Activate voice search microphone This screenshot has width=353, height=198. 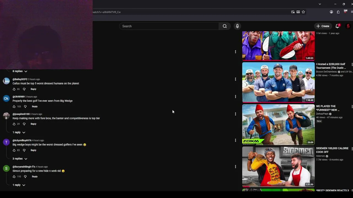(237, 26)
